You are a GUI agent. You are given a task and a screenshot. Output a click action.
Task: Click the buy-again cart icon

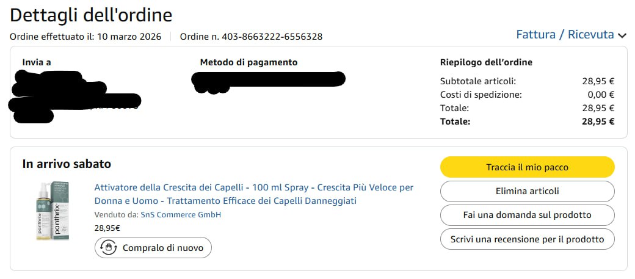point(109,248)
